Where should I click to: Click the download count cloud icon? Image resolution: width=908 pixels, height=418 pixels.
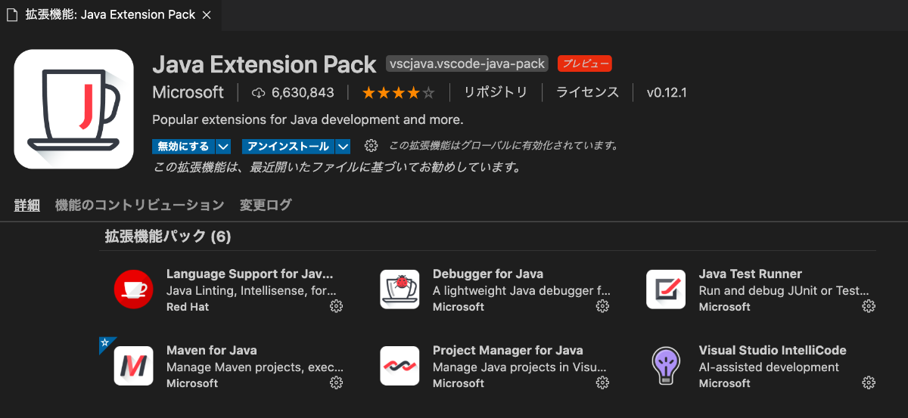(259, 93)
